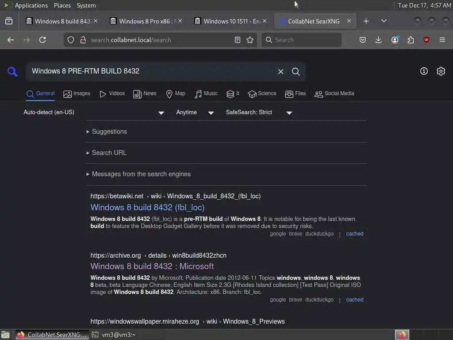Open a new tab with plus button

coord(366,21)
